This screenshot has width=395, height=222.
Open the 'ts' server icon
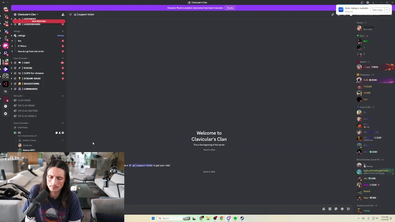5,91
